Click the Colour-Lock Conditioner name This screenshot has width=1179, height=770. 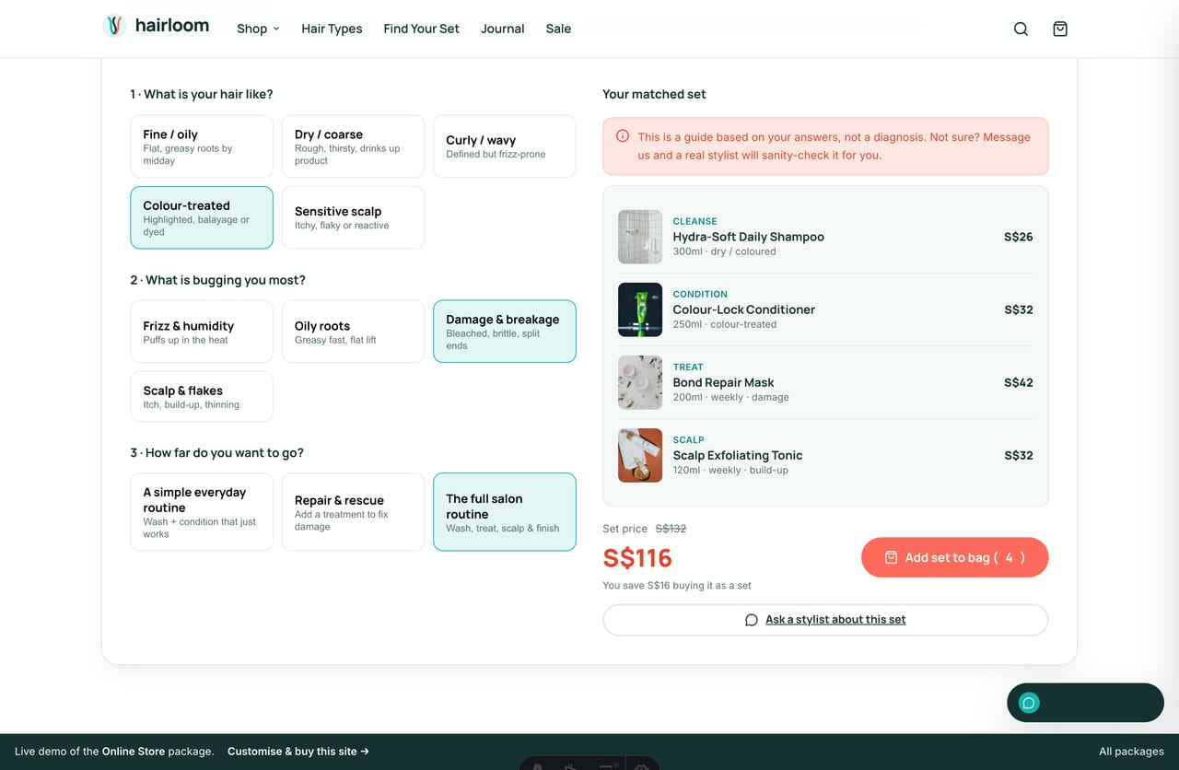click(x=743, y=309)
